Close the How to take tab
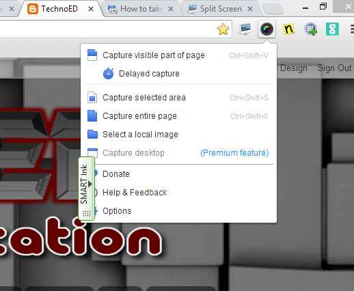This screenshot has height=291, width=354. (x=171, y=9)
